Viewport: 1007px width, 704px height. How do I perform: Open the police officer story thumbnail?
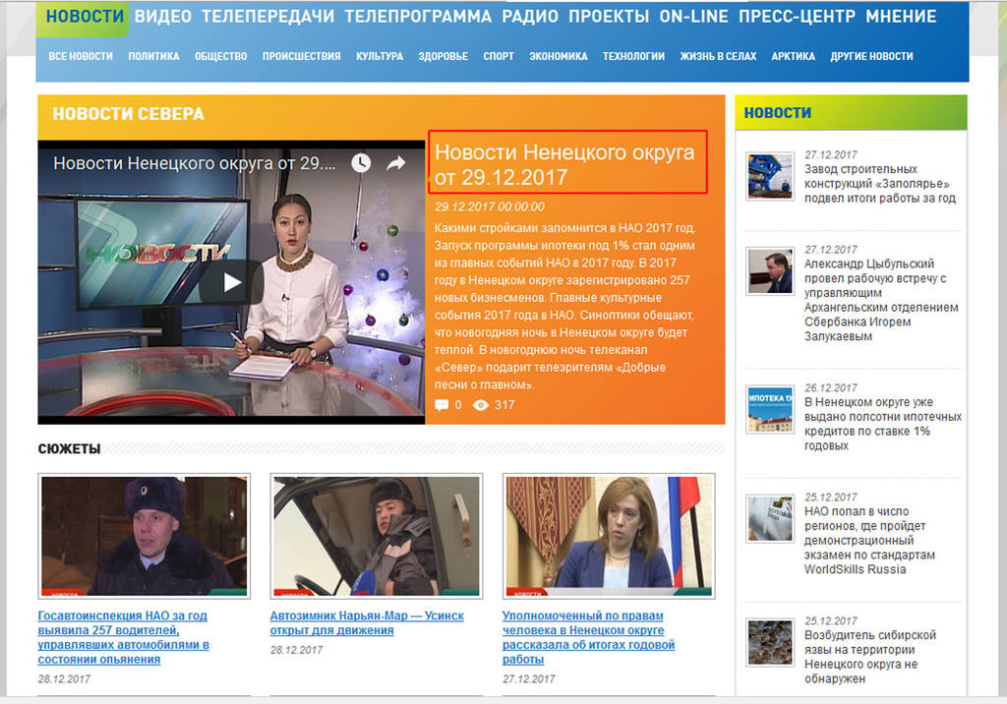pos(144,536)
